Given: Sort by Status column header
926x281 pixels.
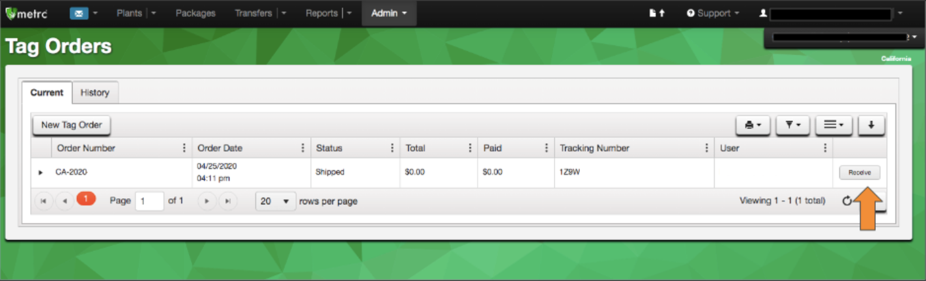Looking at the screenshot, I should click(329, 148).
